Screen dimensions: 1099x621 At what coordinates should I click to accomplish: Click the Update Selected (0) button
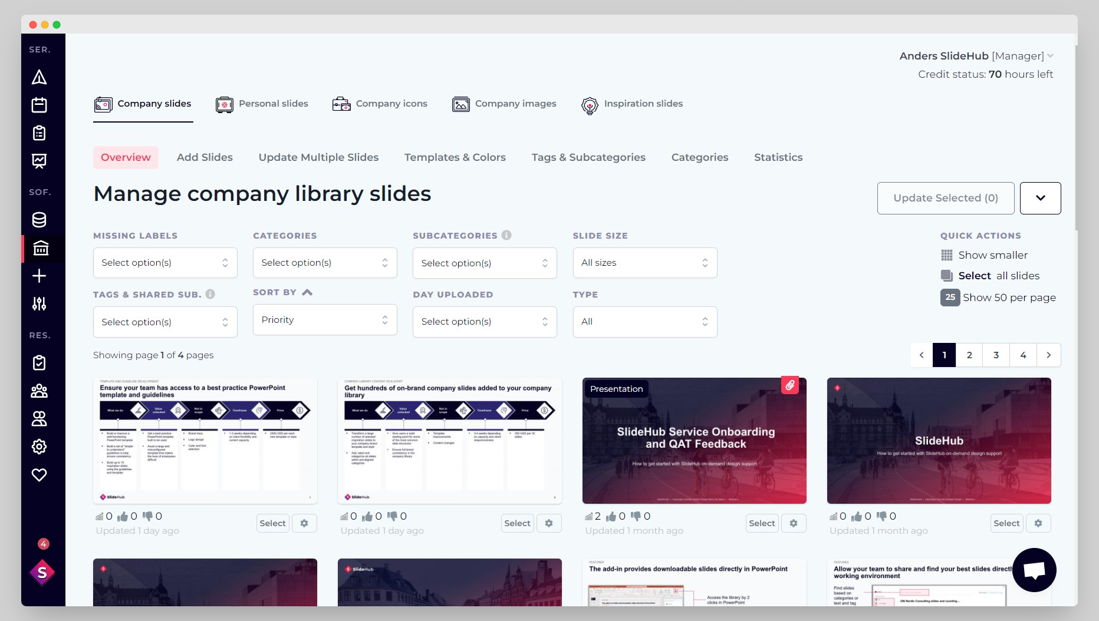pos(946,198)
